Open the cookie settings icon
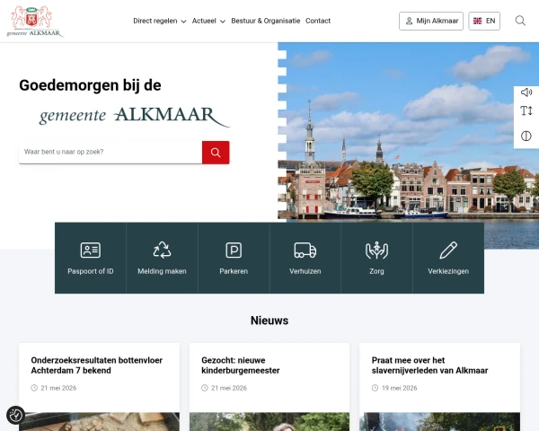Viewport: 539px width, 431px height. [x=15, y=415]
